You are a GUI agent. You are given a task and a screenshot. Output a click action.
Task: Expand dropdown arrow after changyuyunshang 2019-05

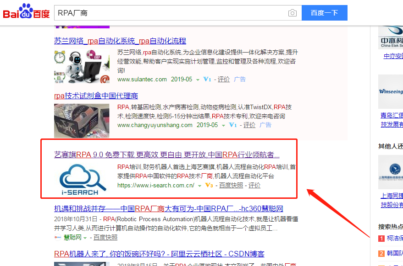[x=223, y=125]
